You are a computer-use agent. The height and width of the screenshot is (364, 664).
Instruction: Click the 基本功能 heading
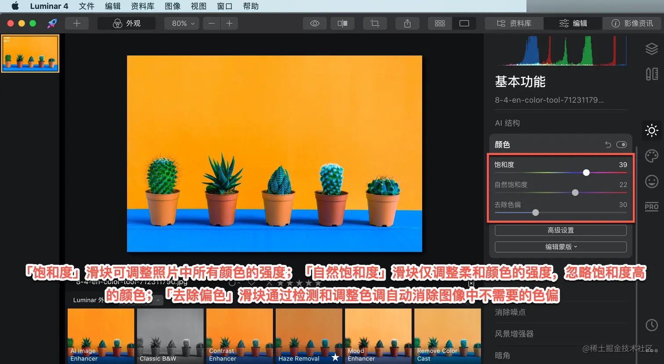(520, 82)
